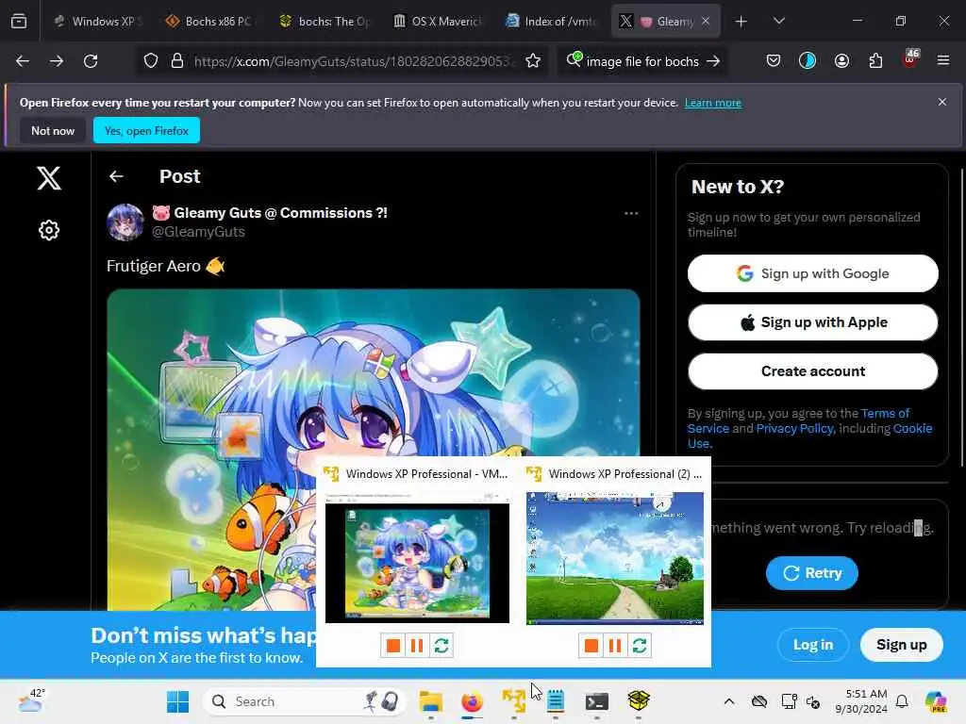Sign up with Apple
The width and height of the screenshot is (966, 724).
point(812,322)
